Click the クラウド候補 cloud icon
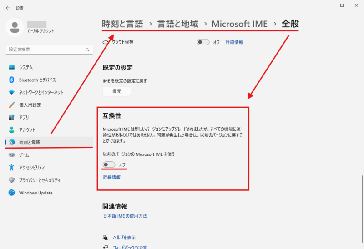This screenshot has width=364, height=249. pos(106,42)
